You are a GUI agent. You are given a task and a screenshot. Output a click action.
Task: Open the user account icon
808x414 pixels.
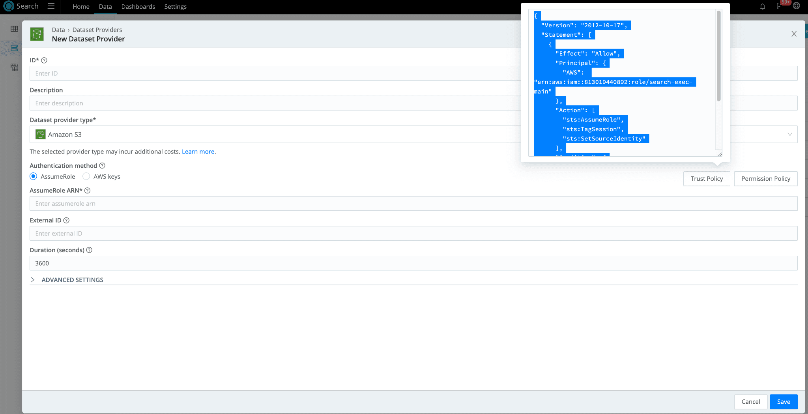click(796, 6)
